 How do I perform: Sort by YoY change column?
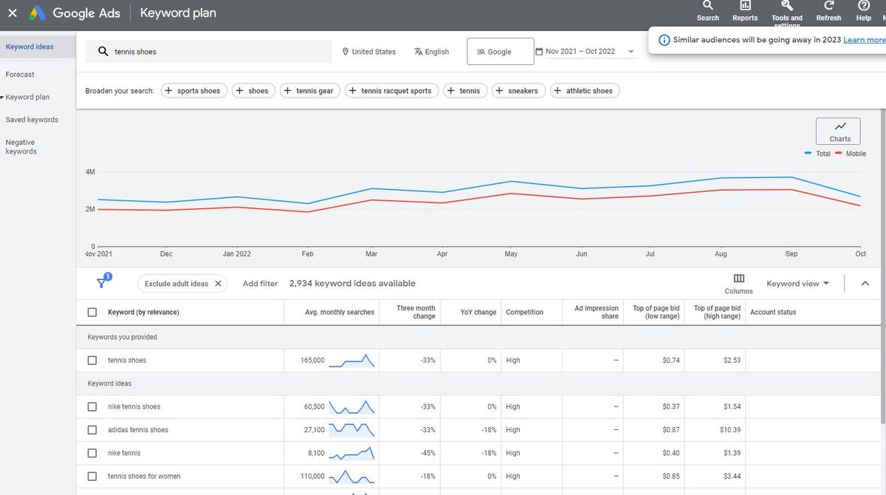[478, 313]
